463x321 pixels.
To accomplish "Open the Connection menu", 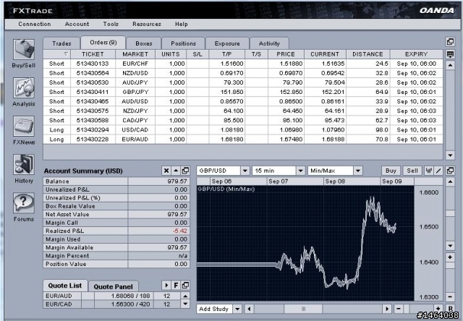I will pyautogui.click(x=35, y=24).
